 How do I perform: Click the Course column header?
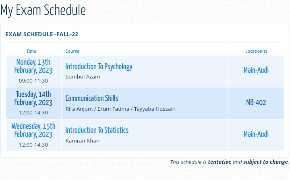[x=72, y=51]
